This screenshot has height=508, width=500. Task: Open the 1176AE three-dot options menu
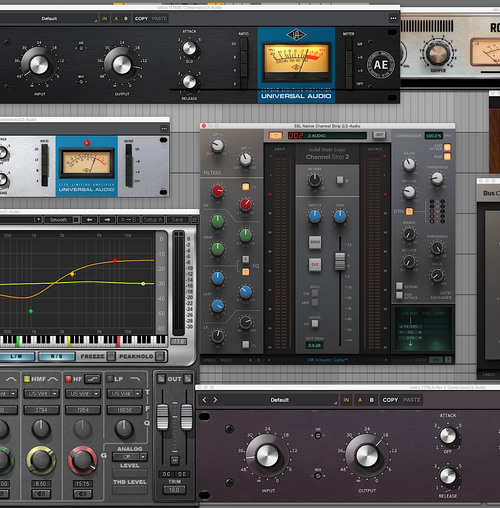(393, 18)
